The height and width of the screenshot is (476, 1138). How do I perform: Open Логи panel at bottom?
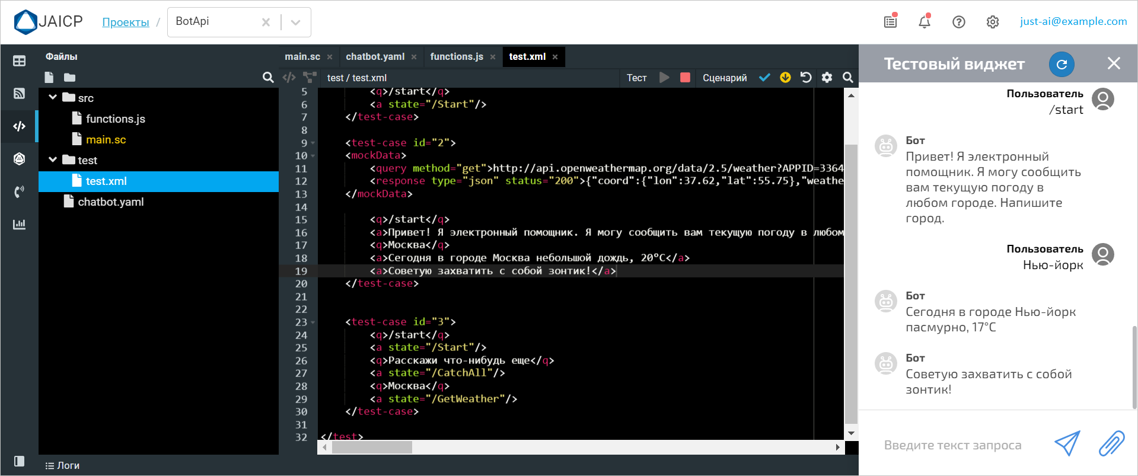62,465
